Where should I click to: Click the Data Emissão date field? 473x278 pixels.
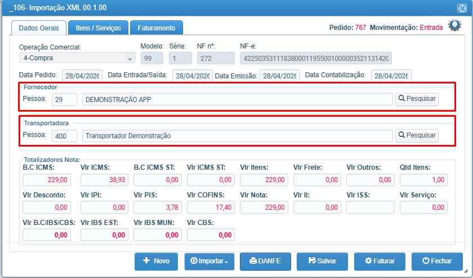280,76
